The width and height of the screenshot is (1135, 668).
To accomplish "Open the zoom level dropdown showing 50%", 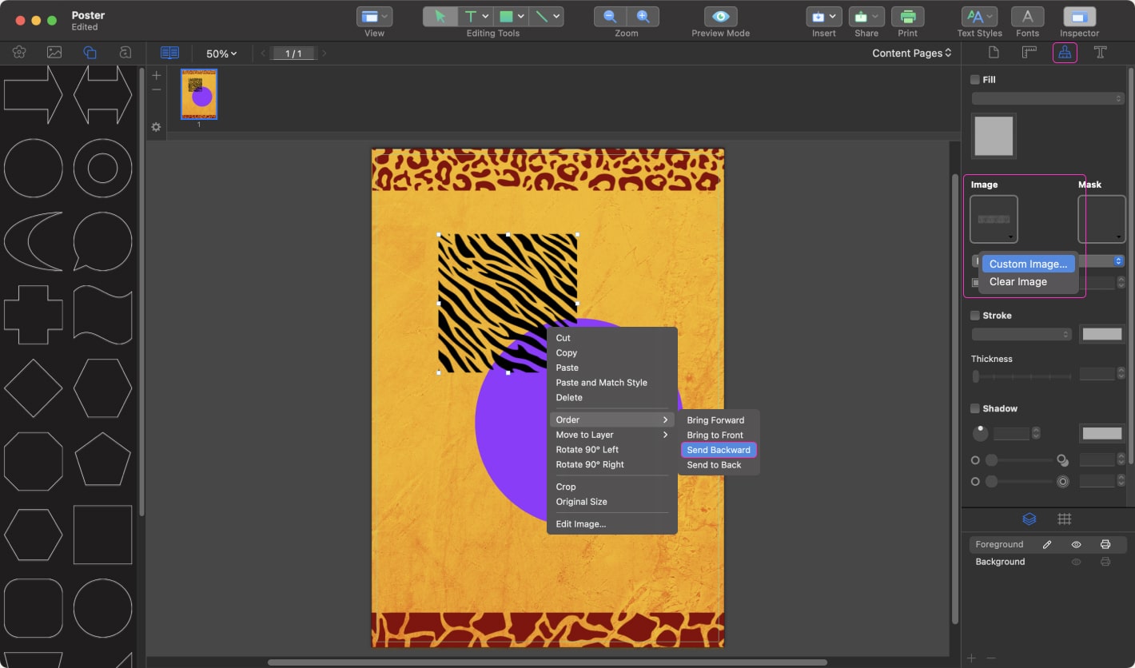I will coord(221,53).
